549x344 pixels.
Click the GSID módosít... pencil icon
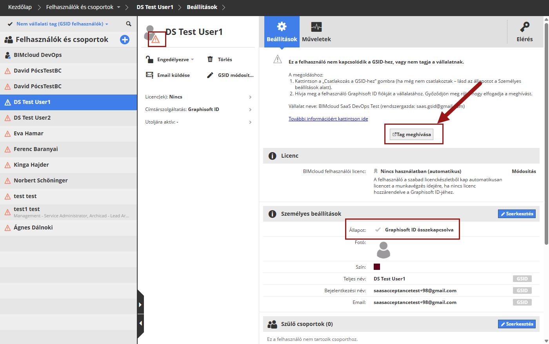pyautogui.click(x=210, y=75)
